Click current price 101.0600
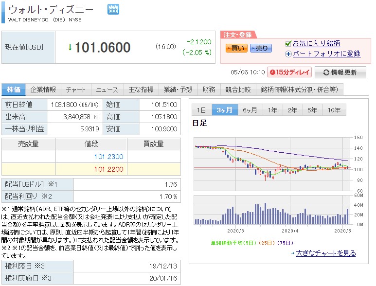Viewport: 376px width, 286px height. tap(103, 47)
